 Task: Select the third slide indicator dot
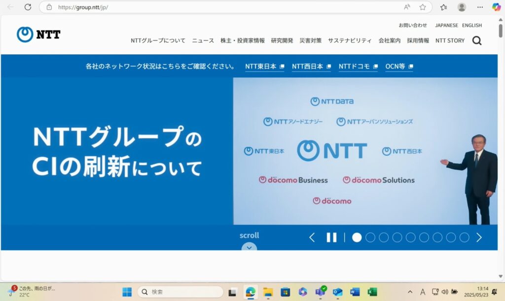coord(384,237)
